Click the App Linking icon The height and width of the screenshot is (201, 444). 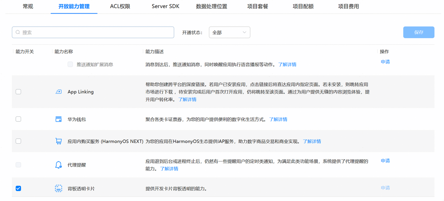point(58,92)
